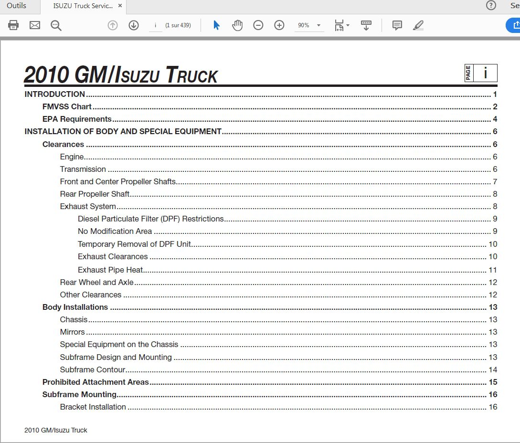Activate the selection arrow tool

tap(216, 25)
